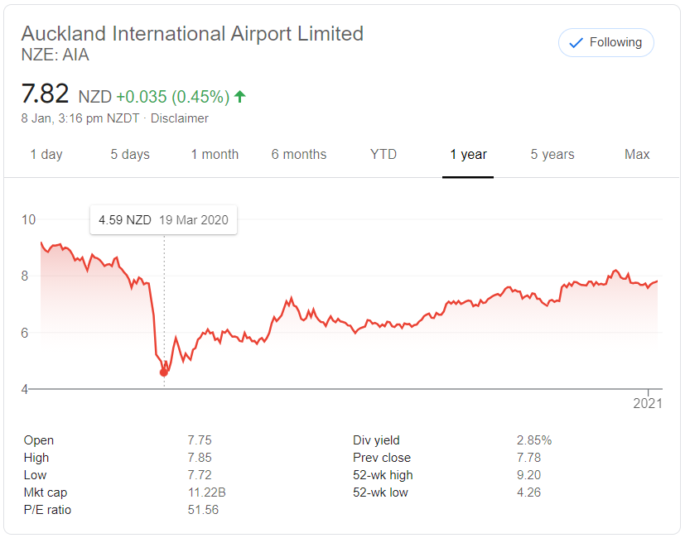
Task: Toggle the Following button
Action: [x=606, y=43]
